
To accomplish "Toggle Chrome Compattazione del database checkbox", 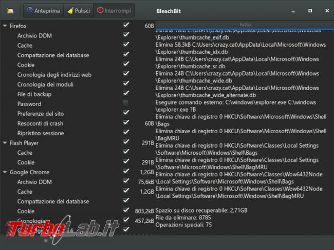I will 126,200.
